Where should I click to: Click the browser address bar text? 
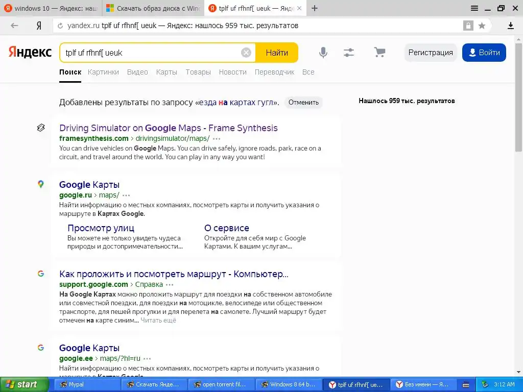tap(183, 26)
